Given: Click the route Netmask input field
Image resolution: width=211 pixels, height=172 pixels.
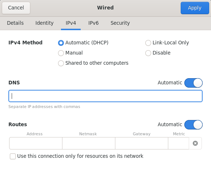Looking at the screenshot, I should pyautogui.click(x=89, y=143).
